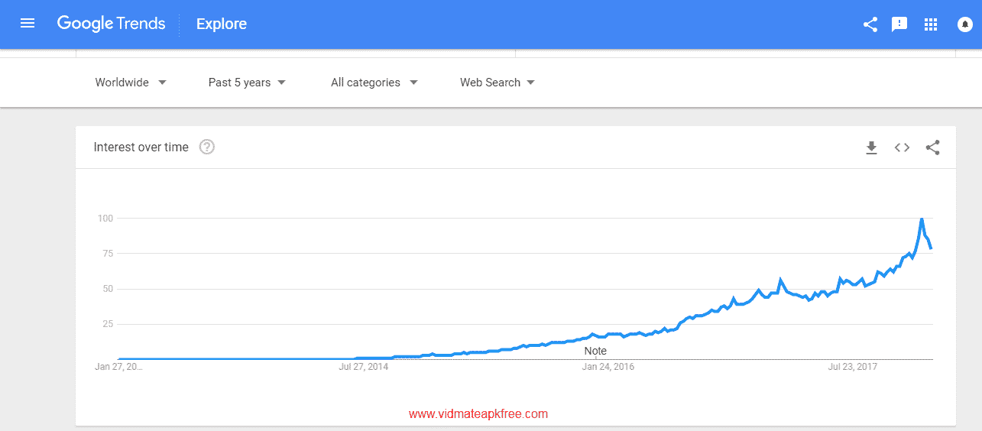Click the Explore page title
Viewport: 982px width, 431px height.
(222, 24)
